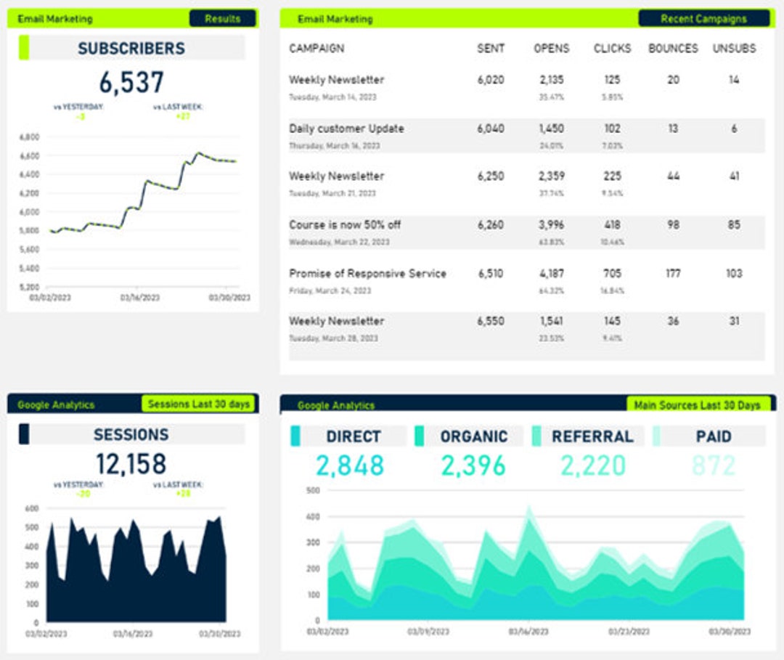The width and height of the screenshot is (784, 660).
Task: Select the Sessions Last 30 days tab
Action: [198, 404]
